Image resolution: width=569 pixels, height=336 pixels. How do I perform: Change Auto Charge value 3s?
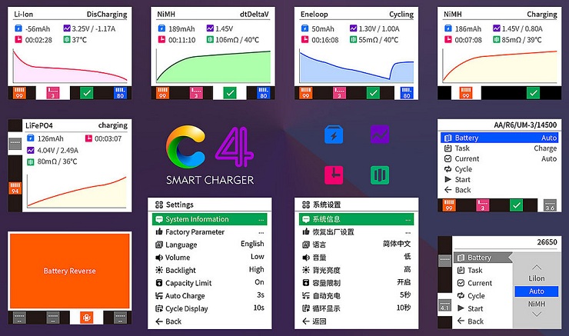tap(261, 295)
